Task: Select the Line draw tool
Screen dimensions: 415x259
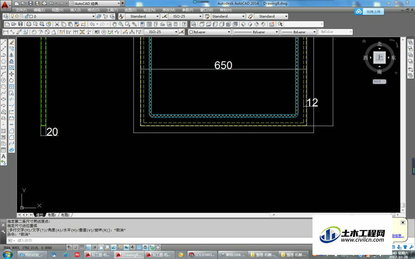Action: tap(3, 43)
